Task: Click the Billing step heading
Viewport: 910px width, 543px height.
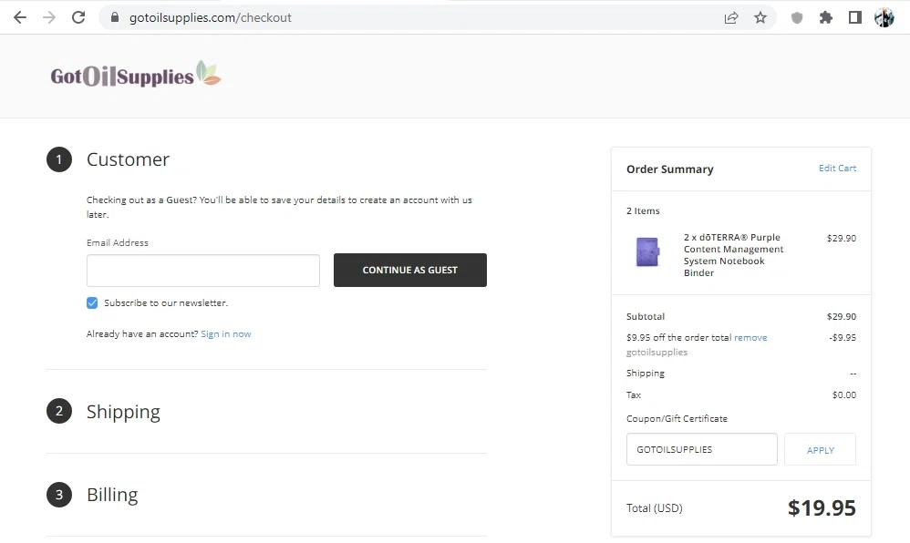Action: [x=112, y=495]
